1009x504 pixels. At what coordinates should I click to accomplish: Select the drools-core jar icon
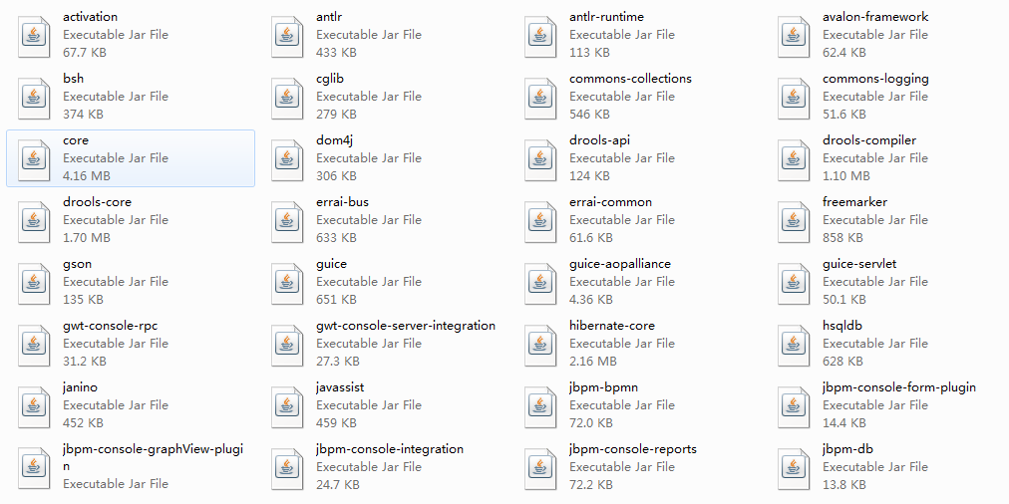34,221
